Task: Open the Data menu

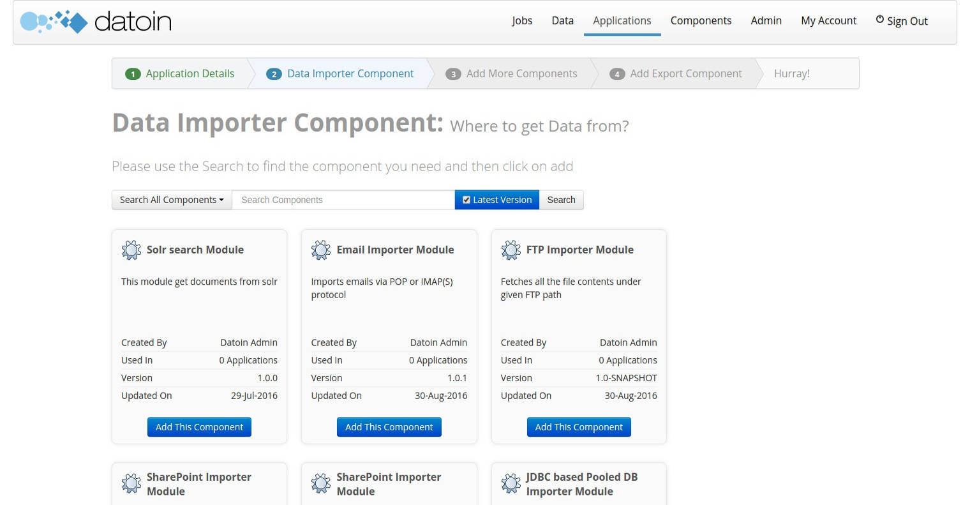Action: (563, 20)
